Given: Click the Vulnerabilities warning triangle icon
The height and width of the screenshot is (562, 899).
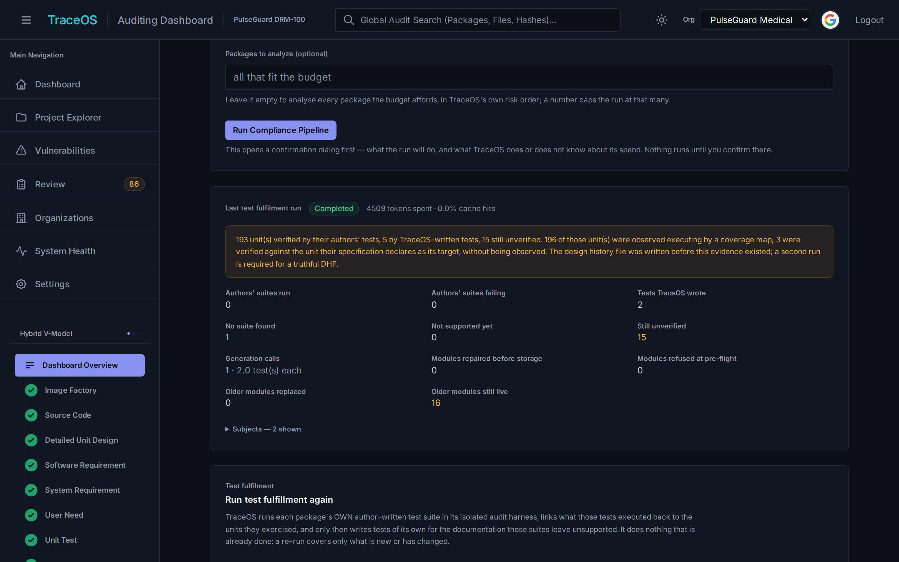Looking at the screenshot, I should coord(21,150).
